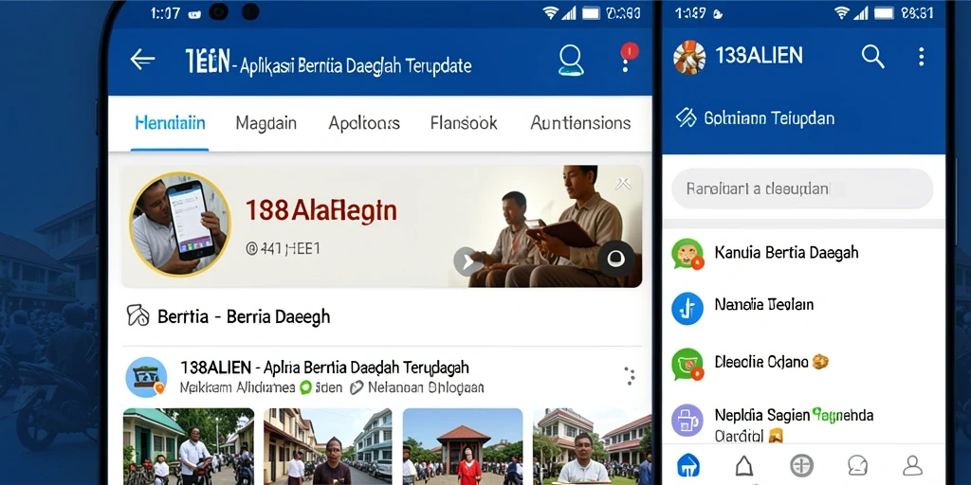Open chat bubble in bottom navigation
Viewport: 971px width, 485px height.
coord(857,465)
